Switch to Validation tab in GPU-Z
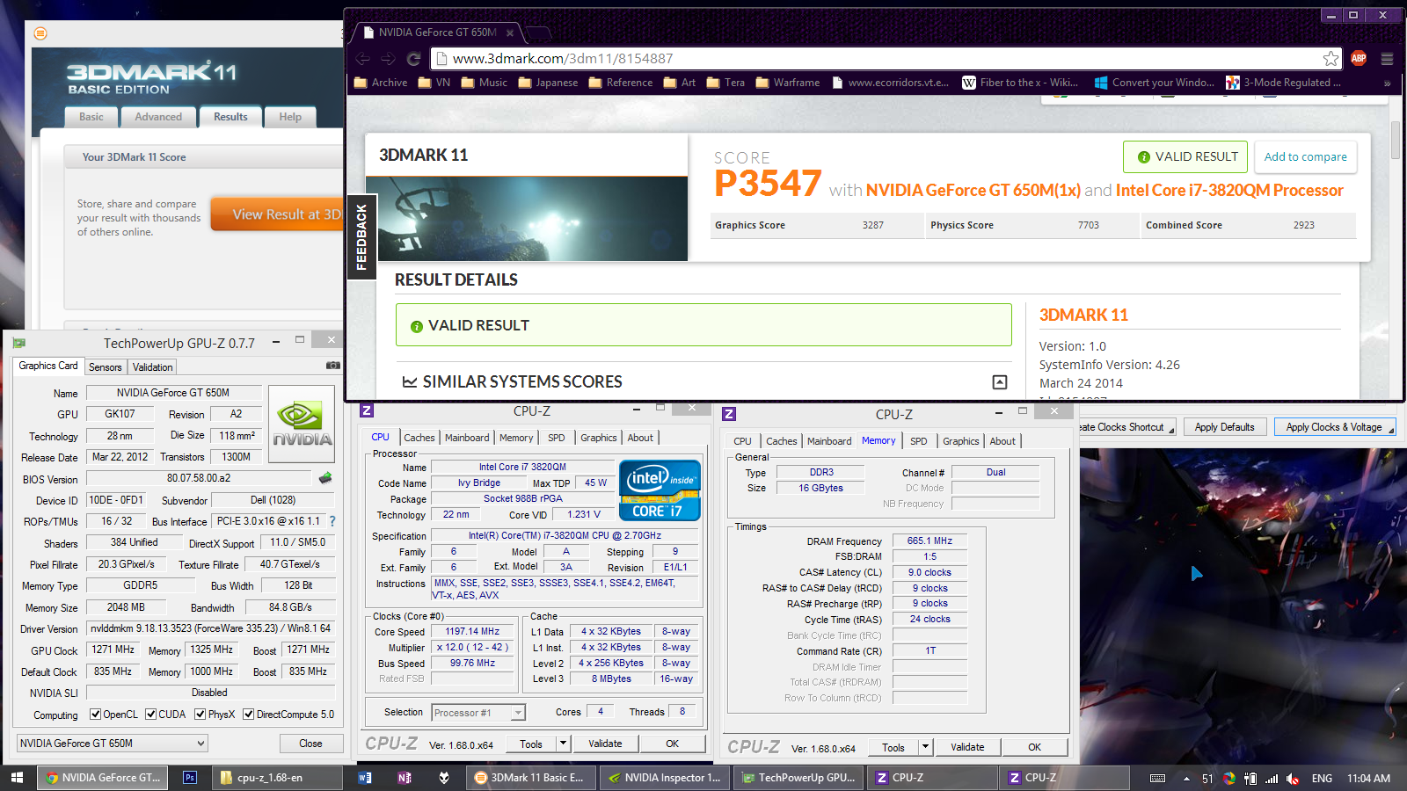This screenshot has height=791, width=1407. point(152,367)
